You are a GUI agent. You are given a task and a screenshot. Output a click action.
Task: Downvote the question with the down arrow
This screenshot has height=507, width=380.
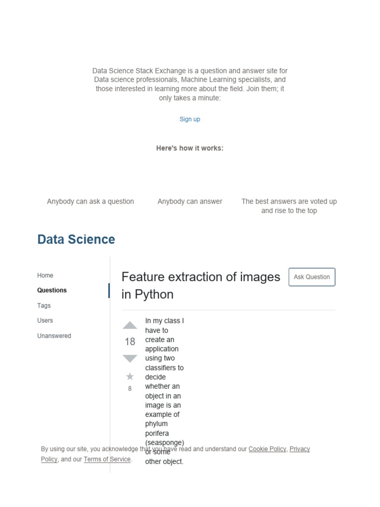pos(130,358)
